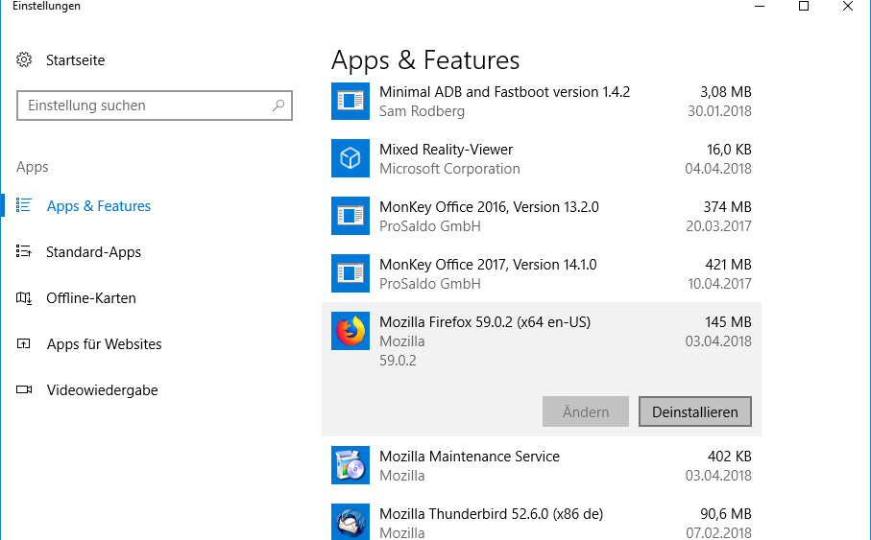Click the MonKey Office 2016 icon

[x=351, y=216]
